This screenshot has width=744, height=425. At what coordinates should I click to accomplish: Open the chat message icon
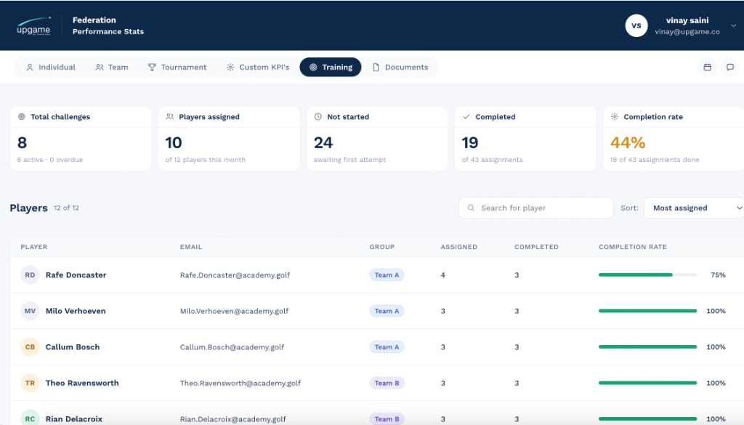click(729, 68)
